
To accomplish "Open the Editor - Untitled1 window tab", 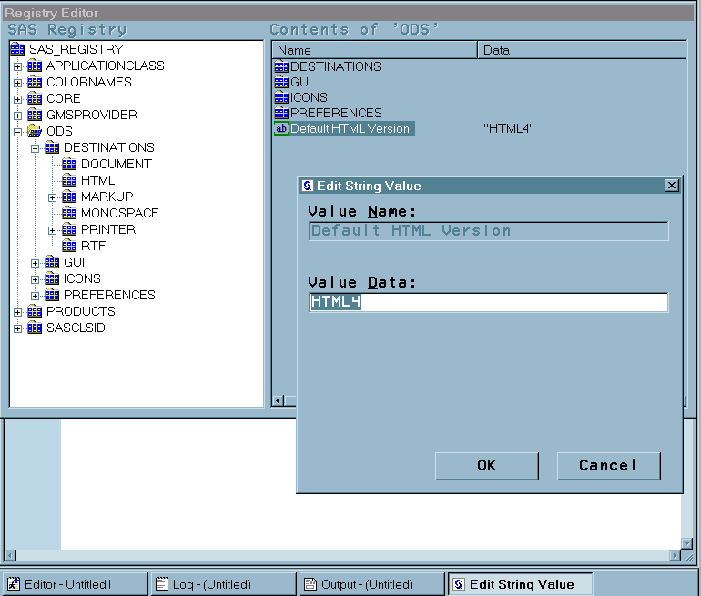I will click(75, 584).
